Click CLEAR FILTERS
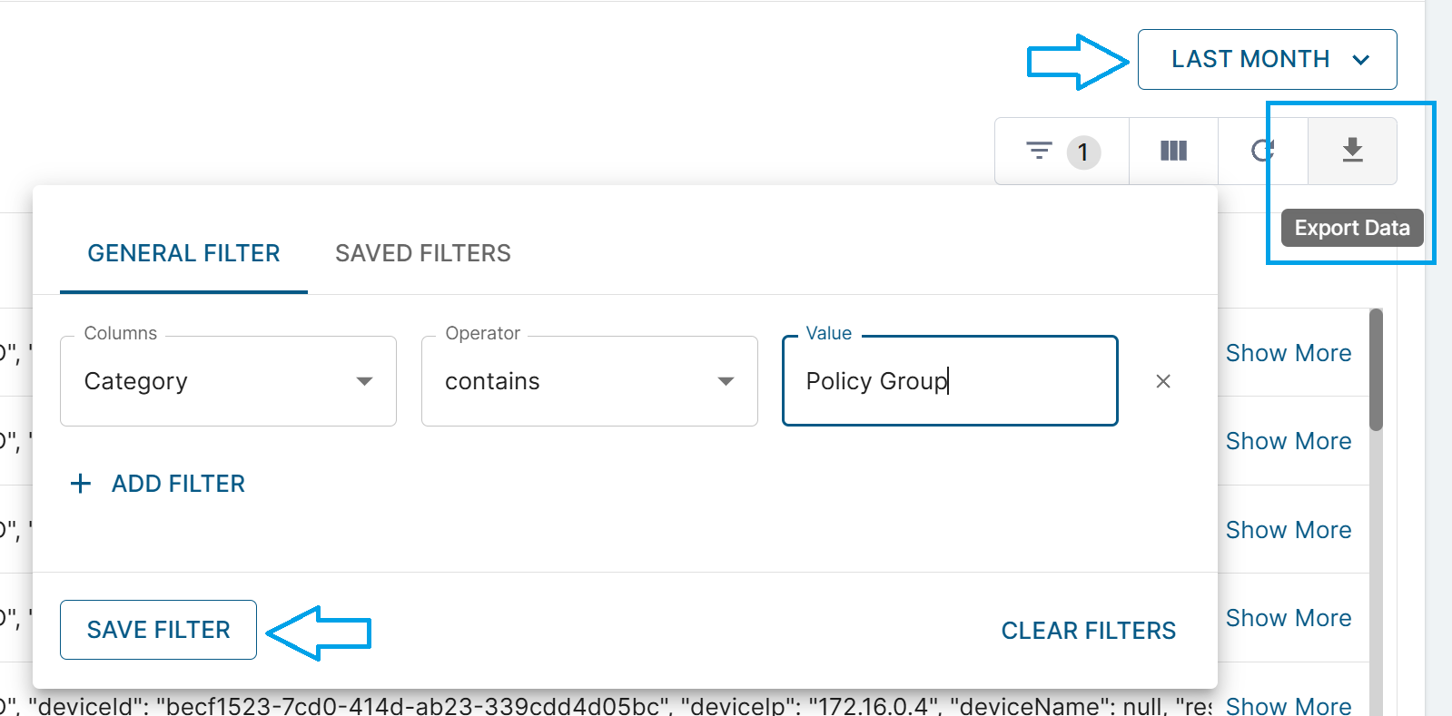The image size is (1452, 716). [1088, 631]
